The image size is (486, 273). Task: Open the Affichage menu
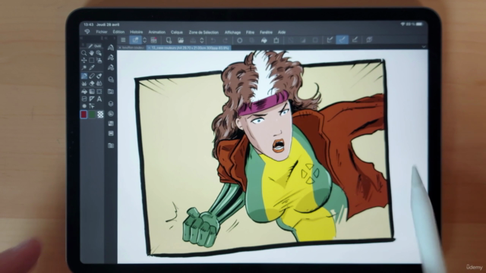[232, 32]
